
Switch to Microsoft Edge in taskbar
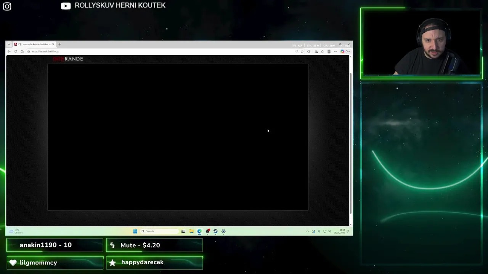[199, 231]
